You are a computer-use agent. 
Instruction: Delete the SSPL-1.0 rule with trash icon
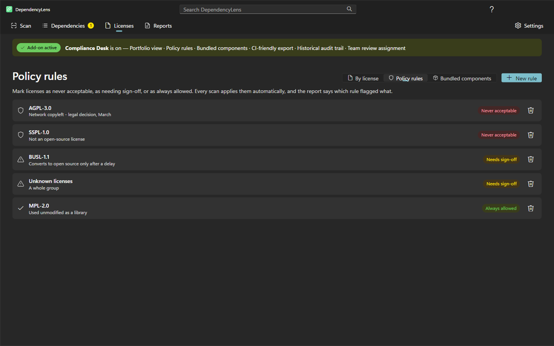pos(531,135)
